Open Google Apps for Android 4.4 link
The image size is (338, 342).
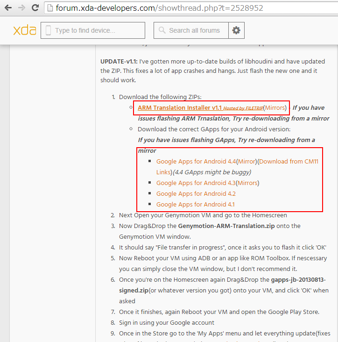pyautogui.click(x=196, y=161)
